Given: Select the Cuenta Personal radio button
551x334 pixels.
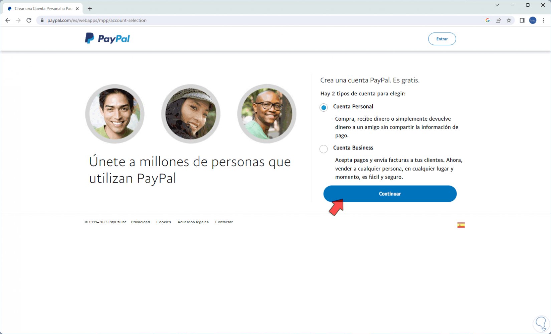Looking at the screenshot, I should [323, 107].
